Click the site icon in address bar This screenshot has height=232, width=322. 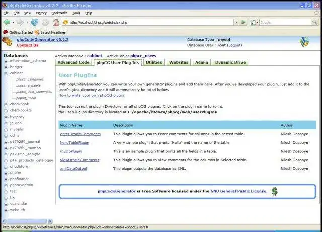pyautogui.click(x=66, y=22)
